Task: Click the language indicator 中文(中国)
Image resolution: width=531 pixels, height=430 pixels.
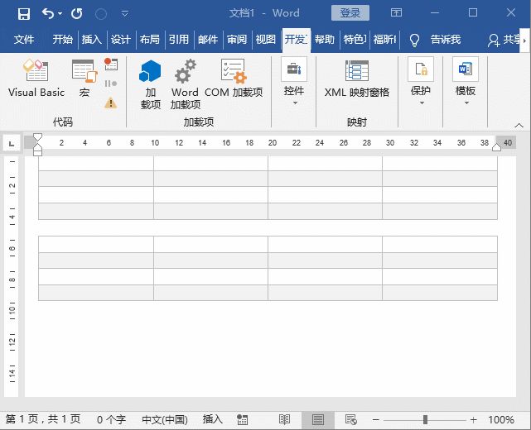Action: [165, 419]
